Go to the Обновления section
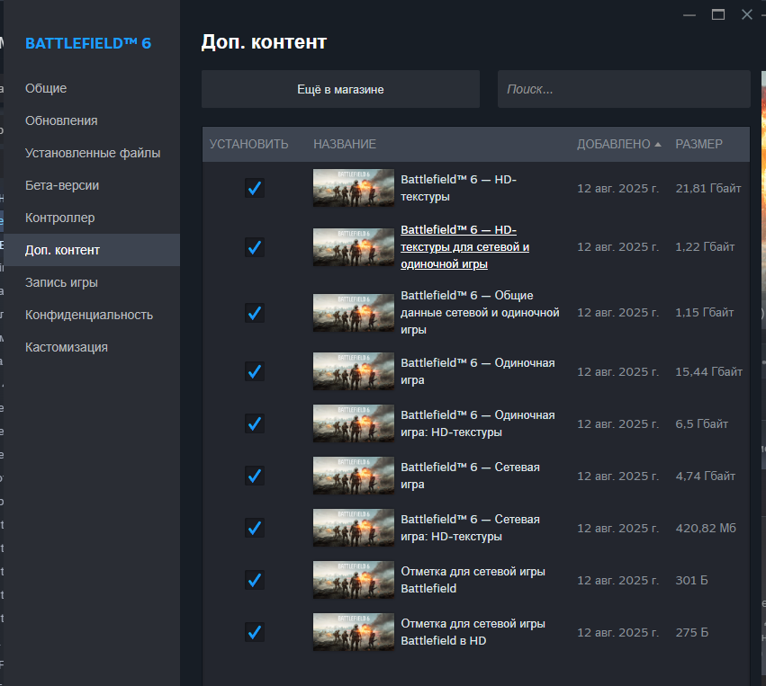The image size is (766, 686). (x=92, y=120)
